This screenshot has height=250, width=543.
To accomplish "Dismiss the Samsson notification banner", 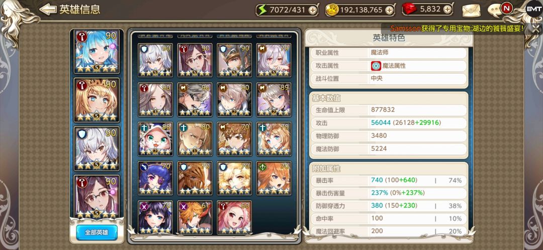I will tap(536, 29).
